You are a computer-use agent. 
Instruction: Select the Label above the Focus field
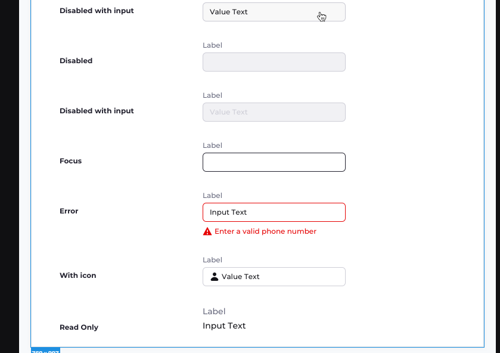[x=212, y=145]
